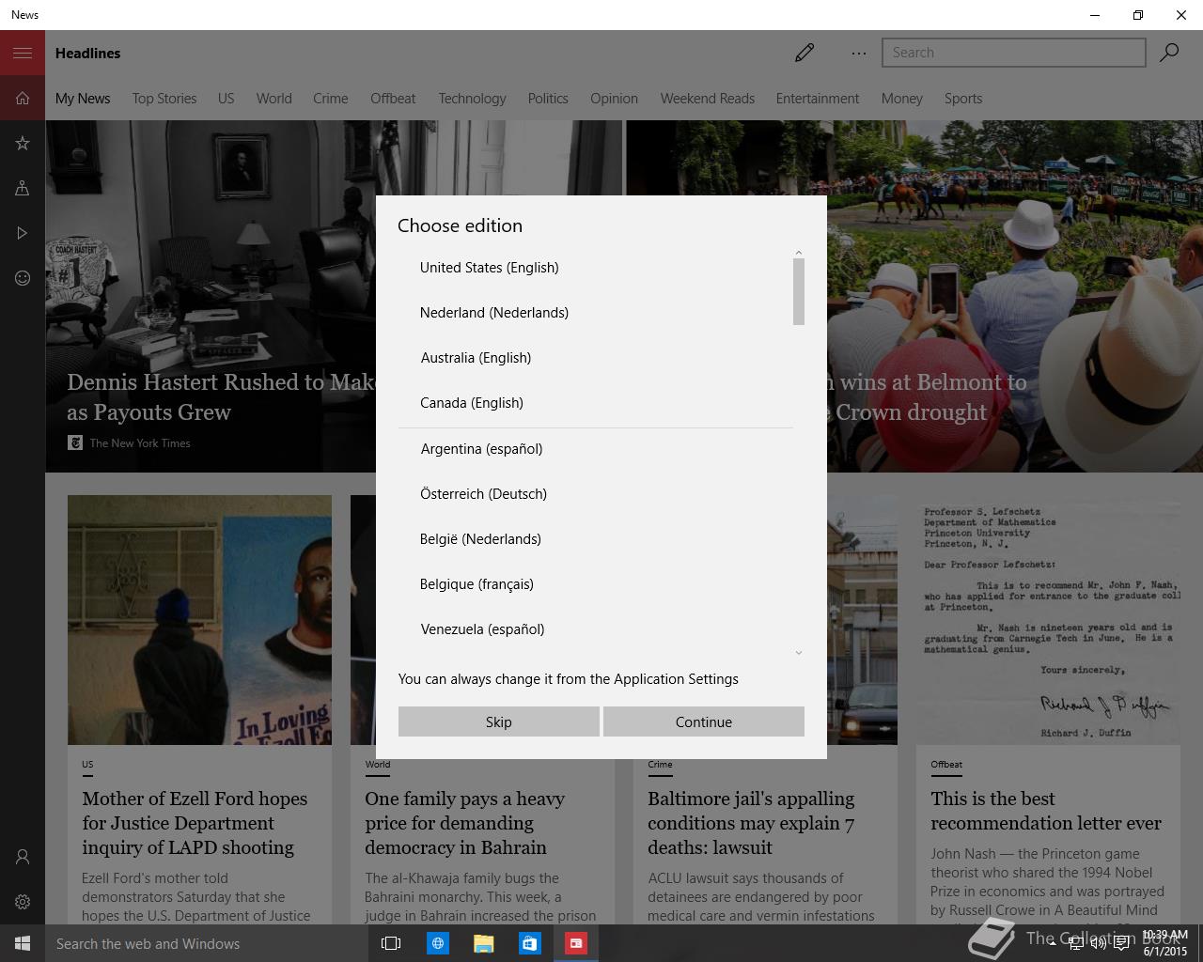Pick Argentina (español) edition
The height and width of the screenshot is (962, 1203).
[x=596, y=449]
